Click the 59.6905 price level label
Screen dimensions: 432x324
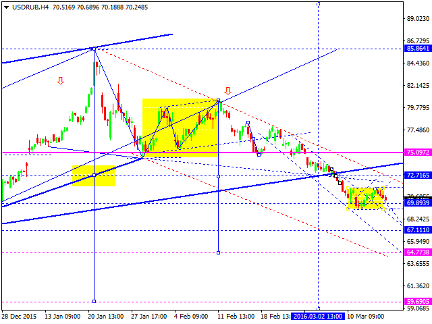pos(418,302)
